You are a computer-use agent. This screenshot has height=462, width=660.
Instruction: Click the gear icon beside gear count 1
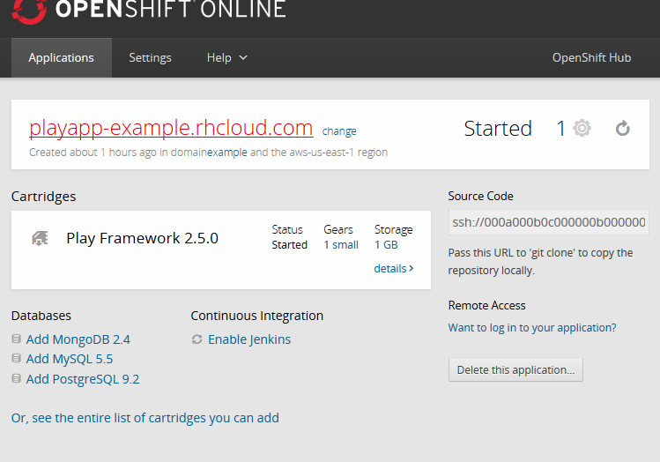coord(582,128)
